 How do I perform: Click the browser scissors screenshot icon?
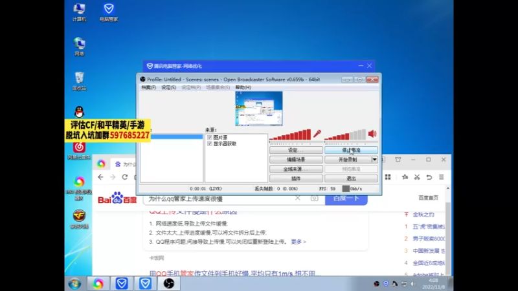click(x=417, y=177)
